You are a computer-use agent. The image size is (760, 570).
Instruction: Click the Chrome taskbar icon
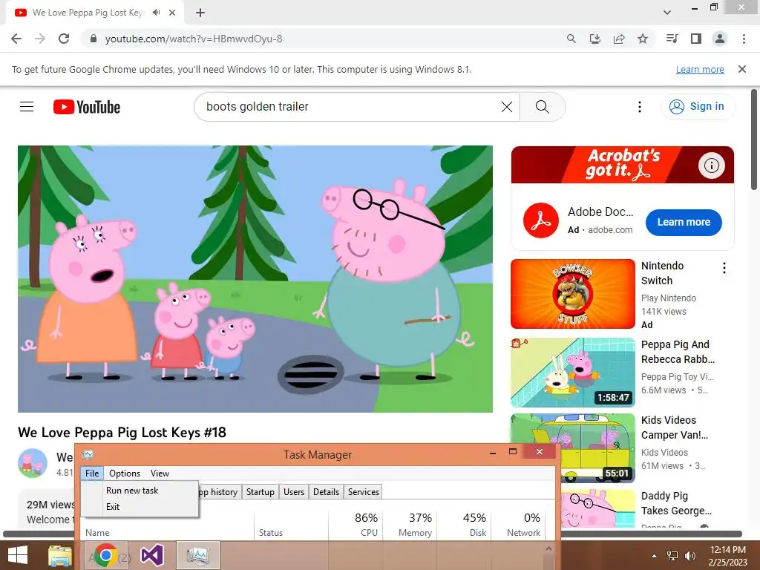click(x=105, y=555)
